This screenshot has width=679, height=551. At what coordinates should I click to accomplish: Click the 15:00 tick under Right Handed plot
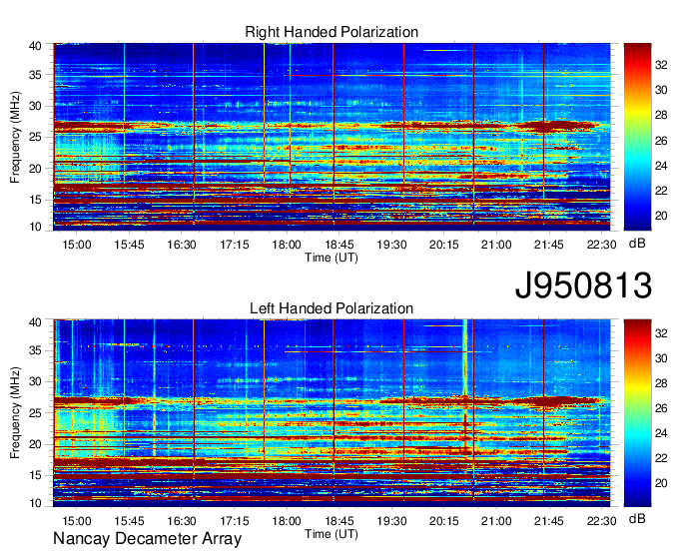coord(77,245)
